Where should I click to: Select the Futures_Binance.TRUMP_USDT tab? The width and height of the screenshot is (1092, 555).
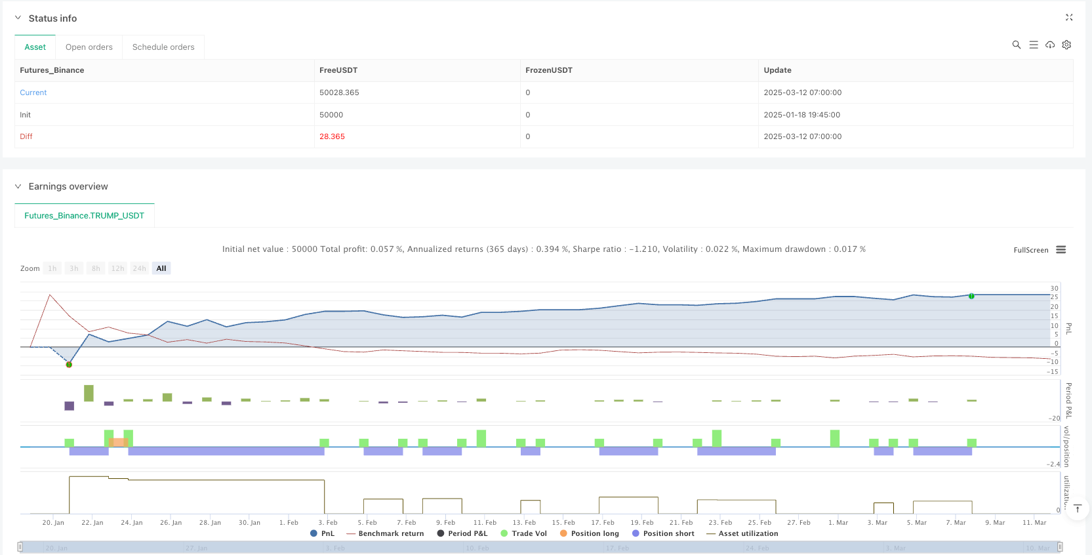84,216
